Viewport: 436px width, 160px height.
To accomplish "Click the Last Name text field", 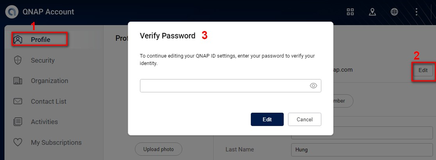I will point(362,150).
